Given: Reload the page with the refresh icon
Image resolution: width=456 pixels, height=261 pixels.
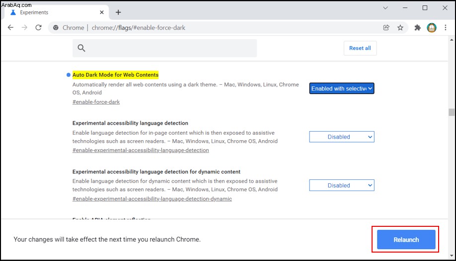Looking at the screenshot, I should tap(38, 28).
